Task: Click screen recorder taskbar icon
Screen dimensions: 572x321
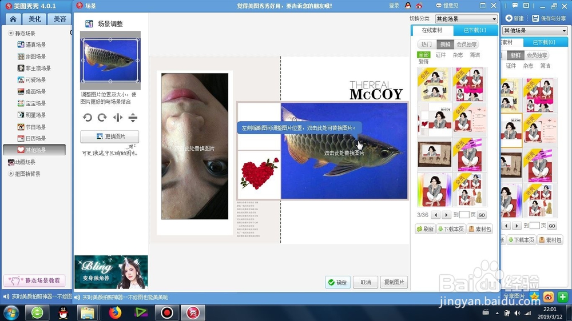Action: pos(167,312)
